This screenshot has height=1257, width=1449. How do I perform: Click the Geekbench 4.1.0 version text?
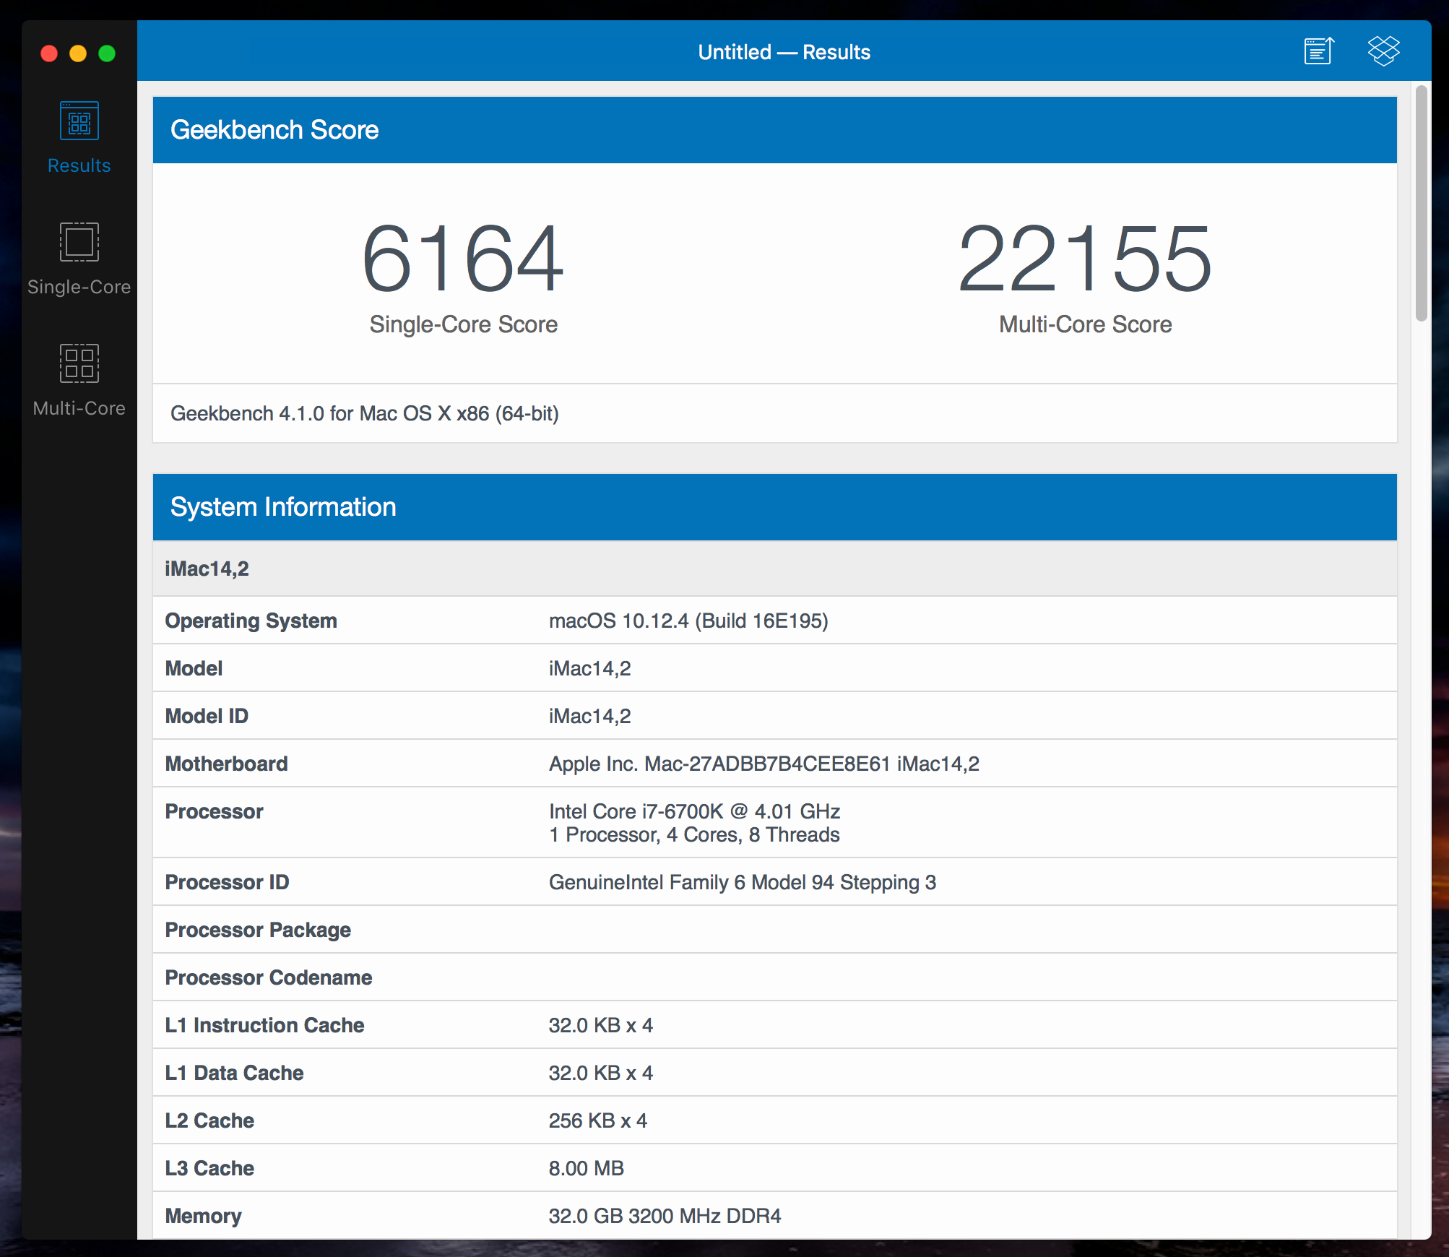tap(365, 413)
